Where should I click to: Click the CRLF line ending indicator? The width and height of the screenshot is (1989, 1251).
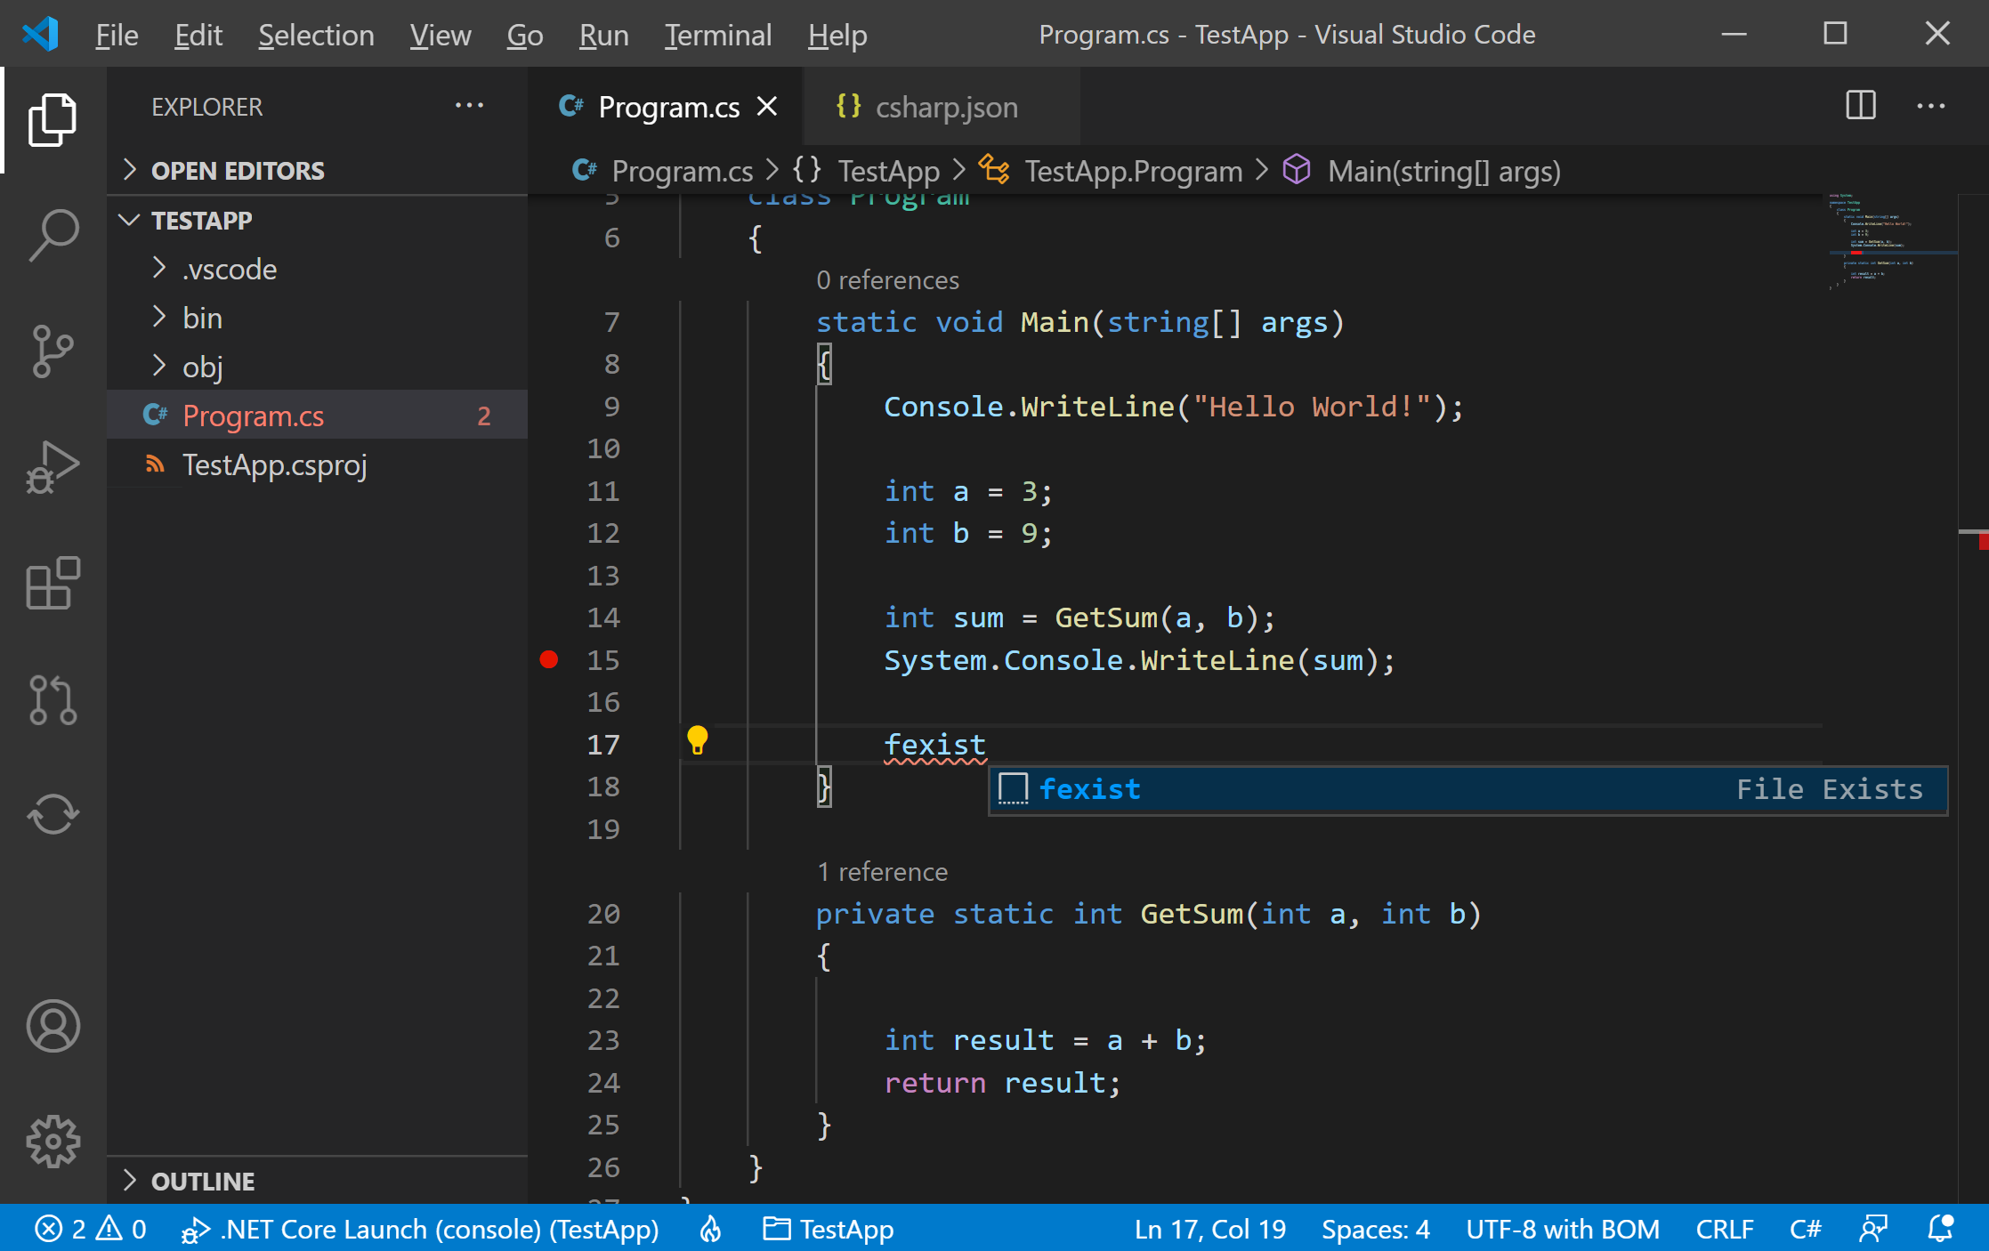[x=1724, y=1229]
